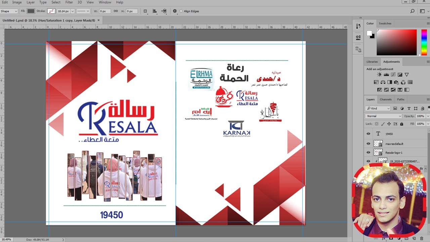Open the Normal blend mode dropdown
Viewport: 430px width, 242px height.
coord(383,116)
